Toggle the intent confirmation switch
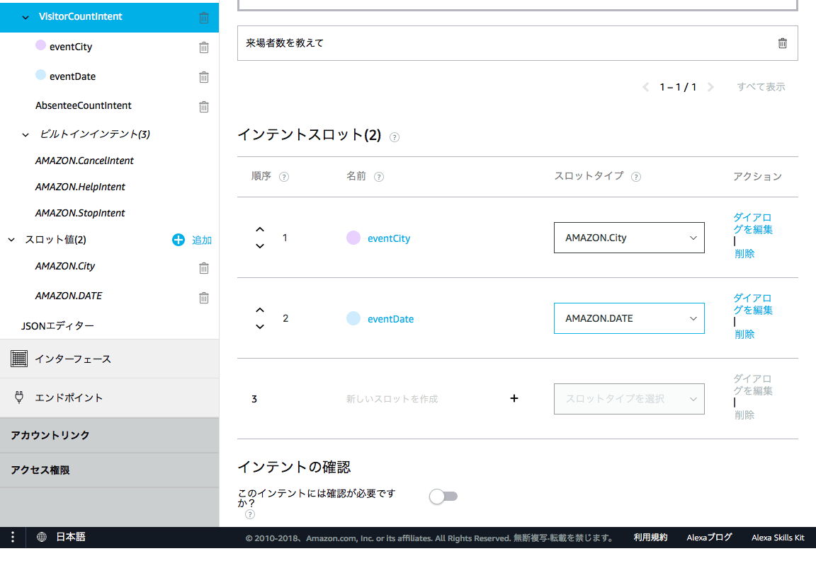The image size is (816, 568). (x=443, y=497)
